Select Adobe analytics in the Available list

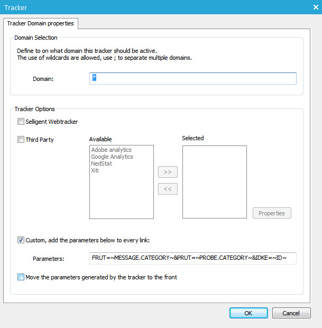tap(111, 150)
